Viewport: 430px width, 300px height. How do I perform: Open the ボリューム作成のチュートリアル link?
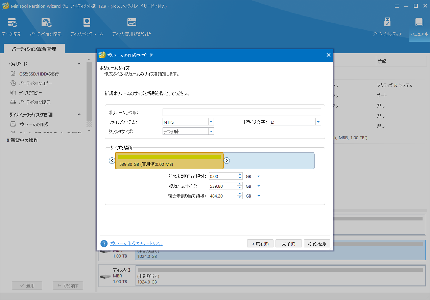[x=137, y=243]
